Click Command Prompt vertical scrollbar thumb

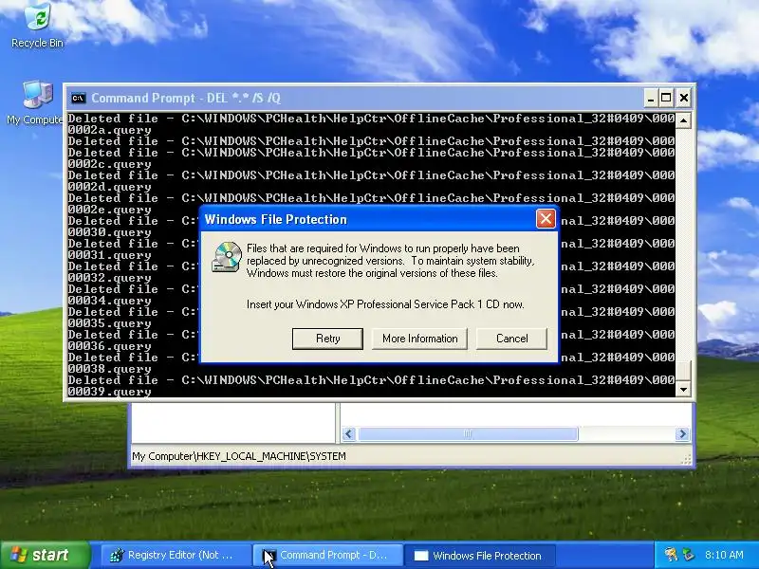coord(683,371)
